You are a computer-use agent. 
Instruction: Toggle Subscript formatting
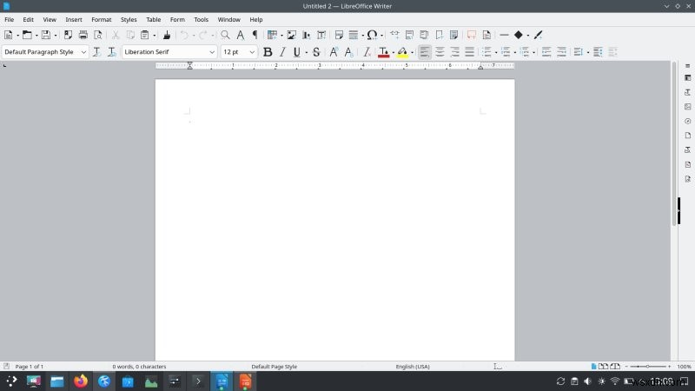[x=349, y=52]
